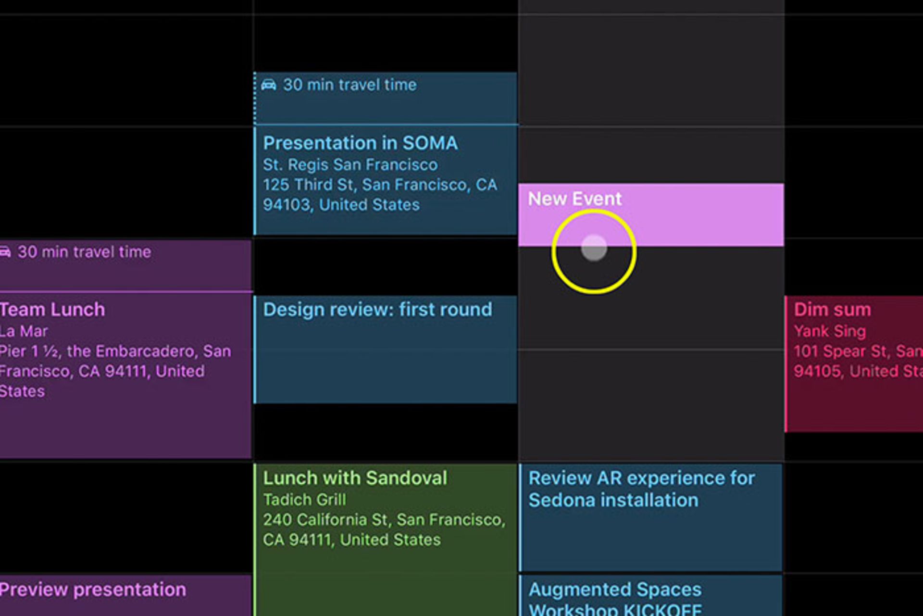Open the Preview presentation event
Screen dimensions: 923x616
coord(125,595)
